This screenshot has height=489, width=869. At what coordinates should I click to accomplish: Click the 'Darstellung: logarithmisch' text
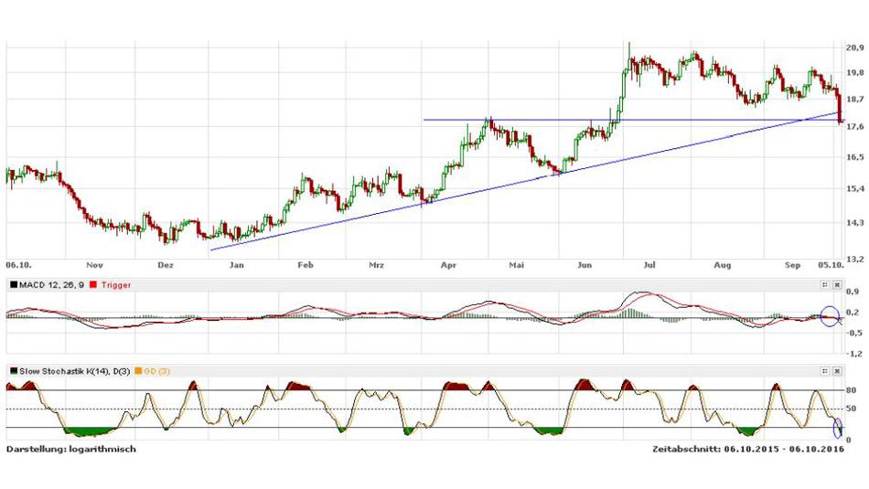(71, 450)
